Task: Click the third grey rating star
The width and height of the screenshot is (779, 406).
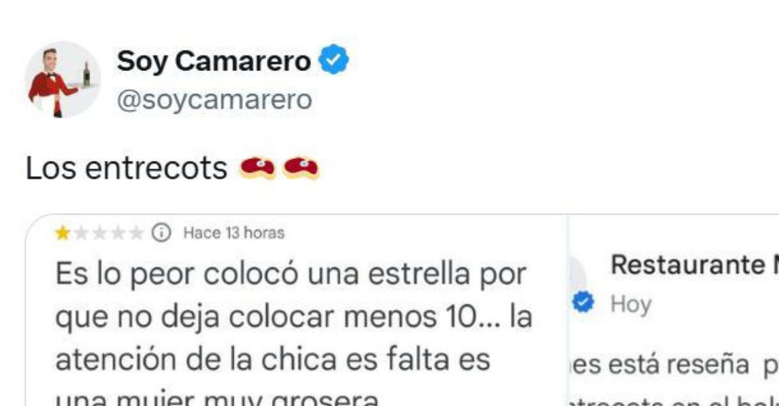Action: coord(100,233)
